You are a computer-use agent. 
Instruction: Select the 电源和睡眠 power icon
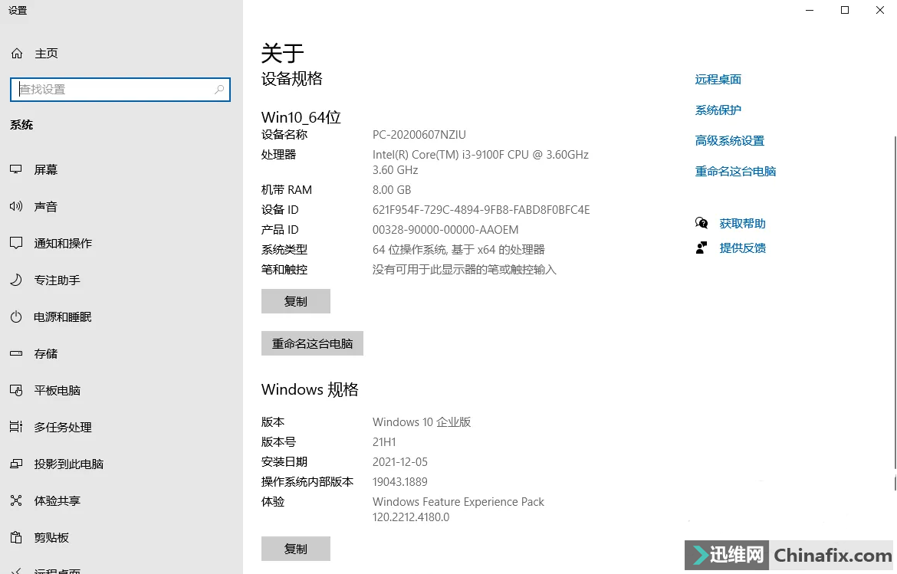pos(16,317)
